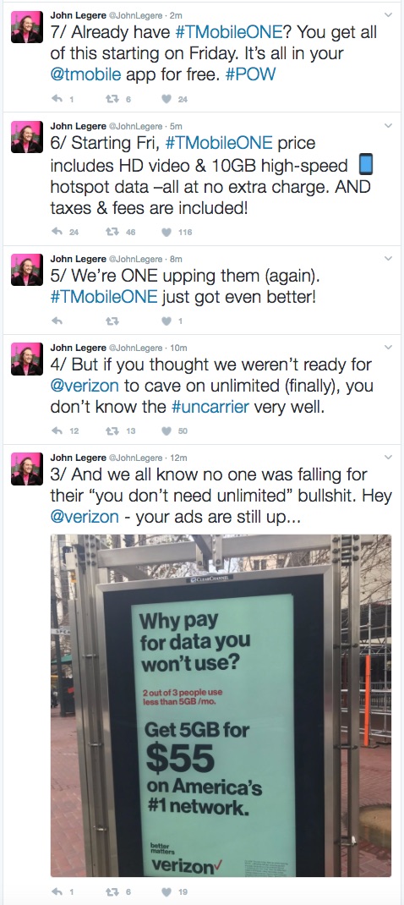404x905 pixels.
Task: Retweet the 3/ tweet under Verizon ad photo
Action: (111, 891)
